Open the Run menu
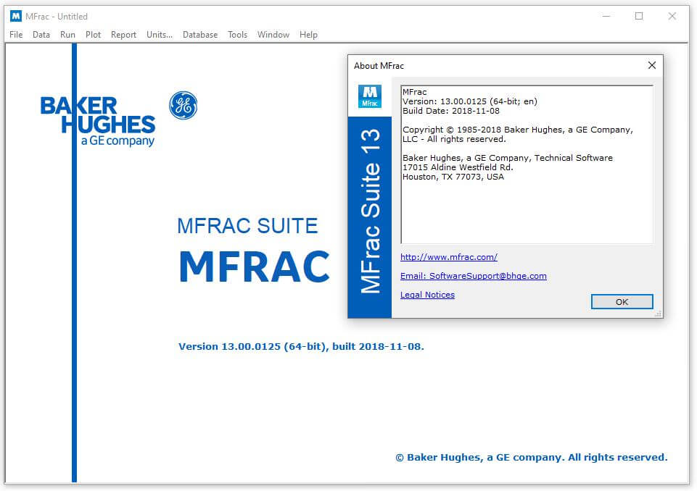Image resolution: width=697 pixels, height=491 pixels. [x=67, y=34]
